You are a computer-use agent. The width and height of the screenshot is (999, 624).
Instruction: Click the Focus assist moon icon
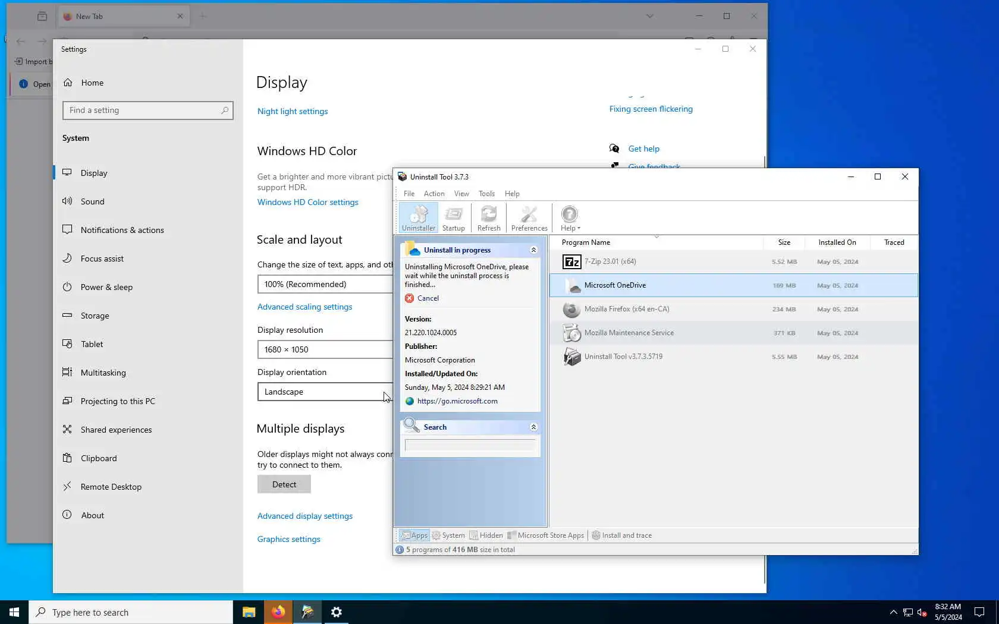click(67, 259)
